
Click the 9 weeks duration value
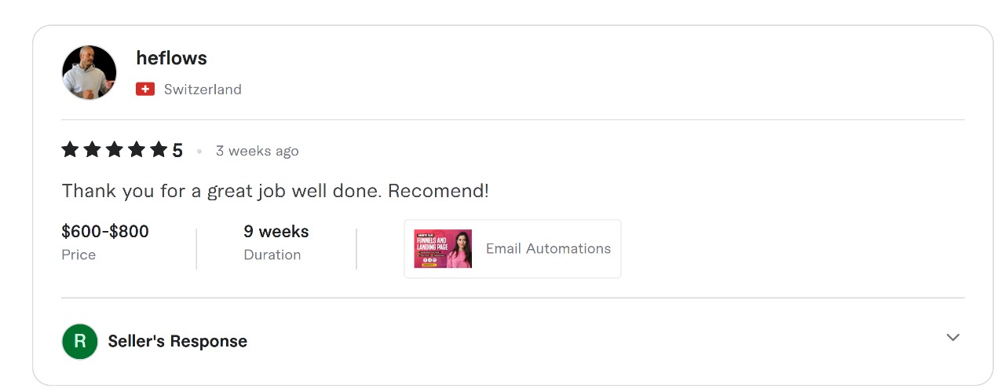[x=276, y=232]
